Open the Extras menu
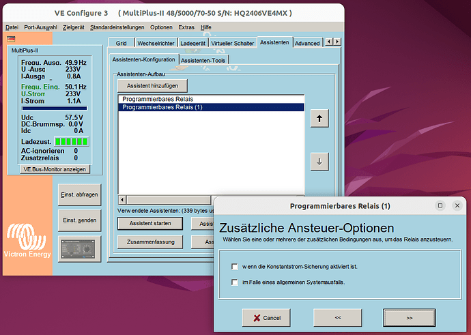 point(186,27)
